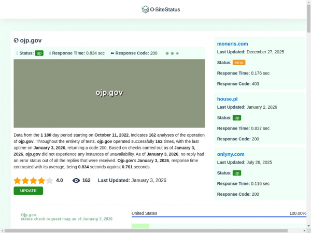The height and width of the screenshot is (233, 311).
Task: Click the green 'up' status badge for ojp.gov
Action: [39, 53]
